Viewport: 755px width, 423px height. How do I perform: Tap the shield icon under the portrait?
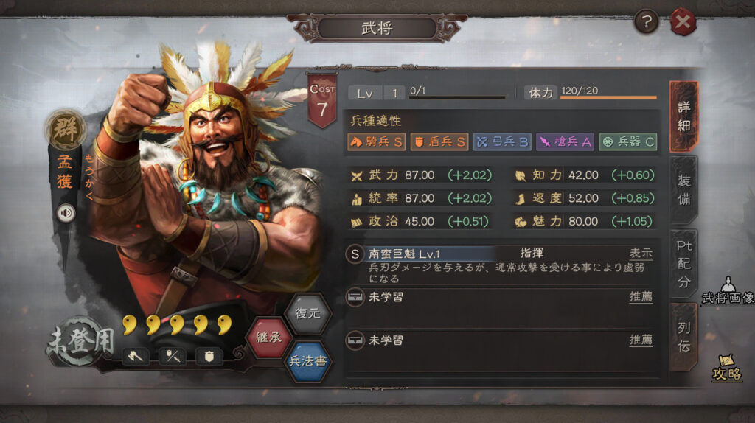coord(209,357)
